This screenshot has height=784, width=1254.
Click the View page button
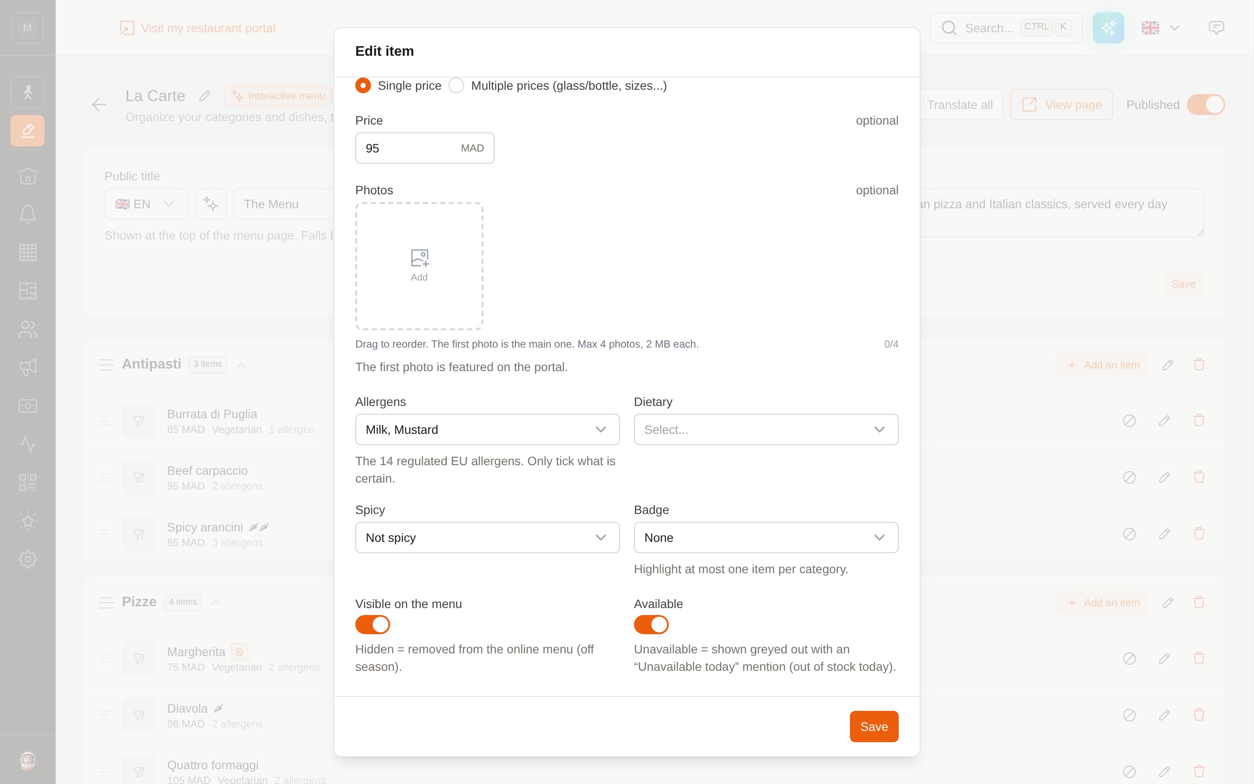pos(1061,105)
